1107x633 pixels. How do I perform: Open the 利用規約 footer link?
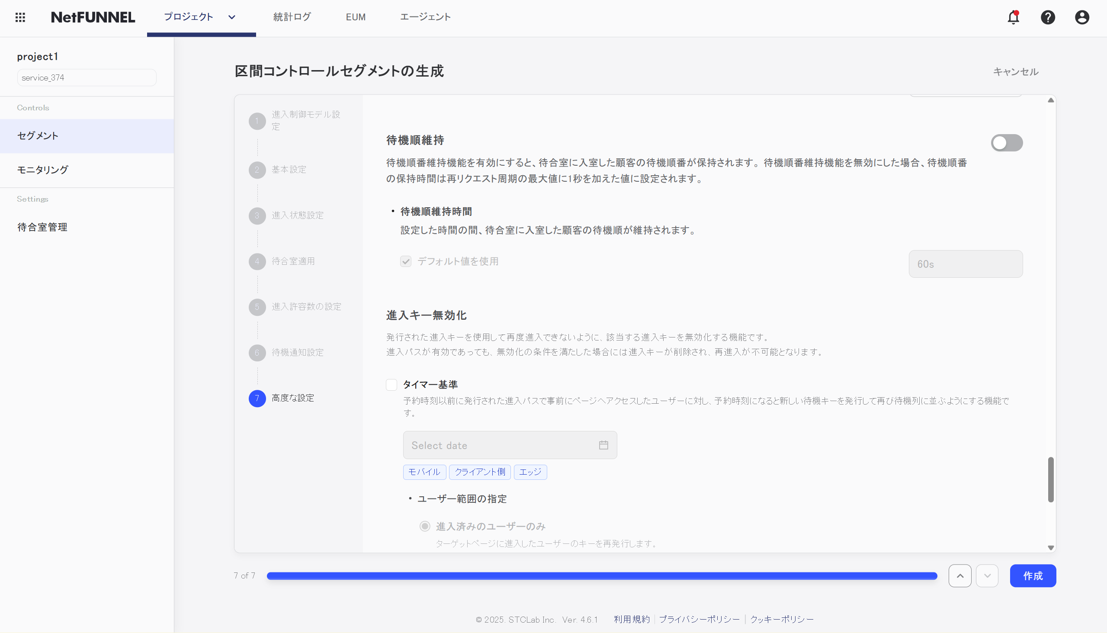point(631,619)
